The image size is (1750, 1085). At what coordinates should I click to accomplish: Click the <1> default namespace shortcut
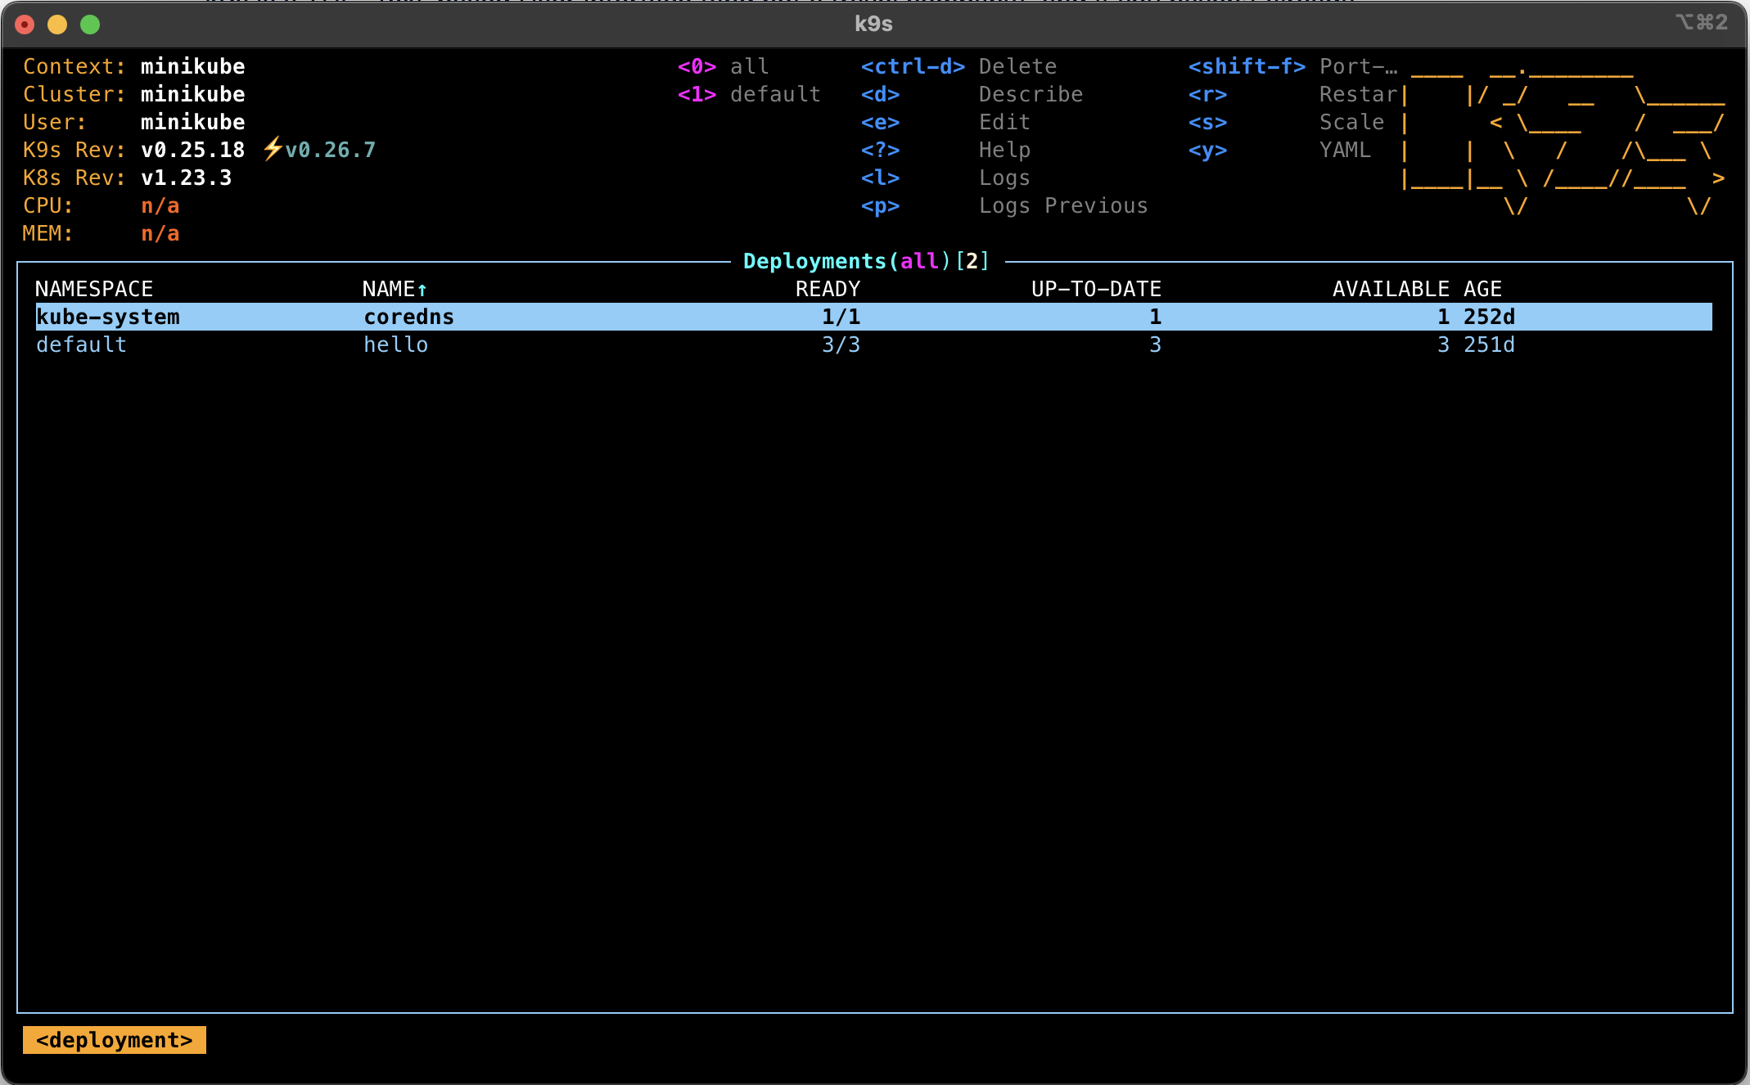(x=749, y=94)
